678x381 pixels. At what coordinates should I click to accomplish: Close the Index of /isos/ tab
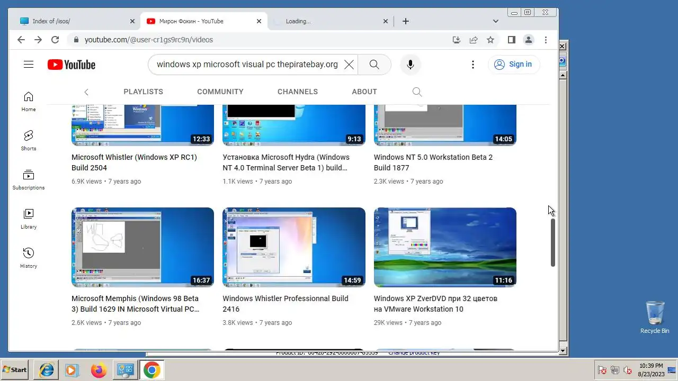coord(132,21)
